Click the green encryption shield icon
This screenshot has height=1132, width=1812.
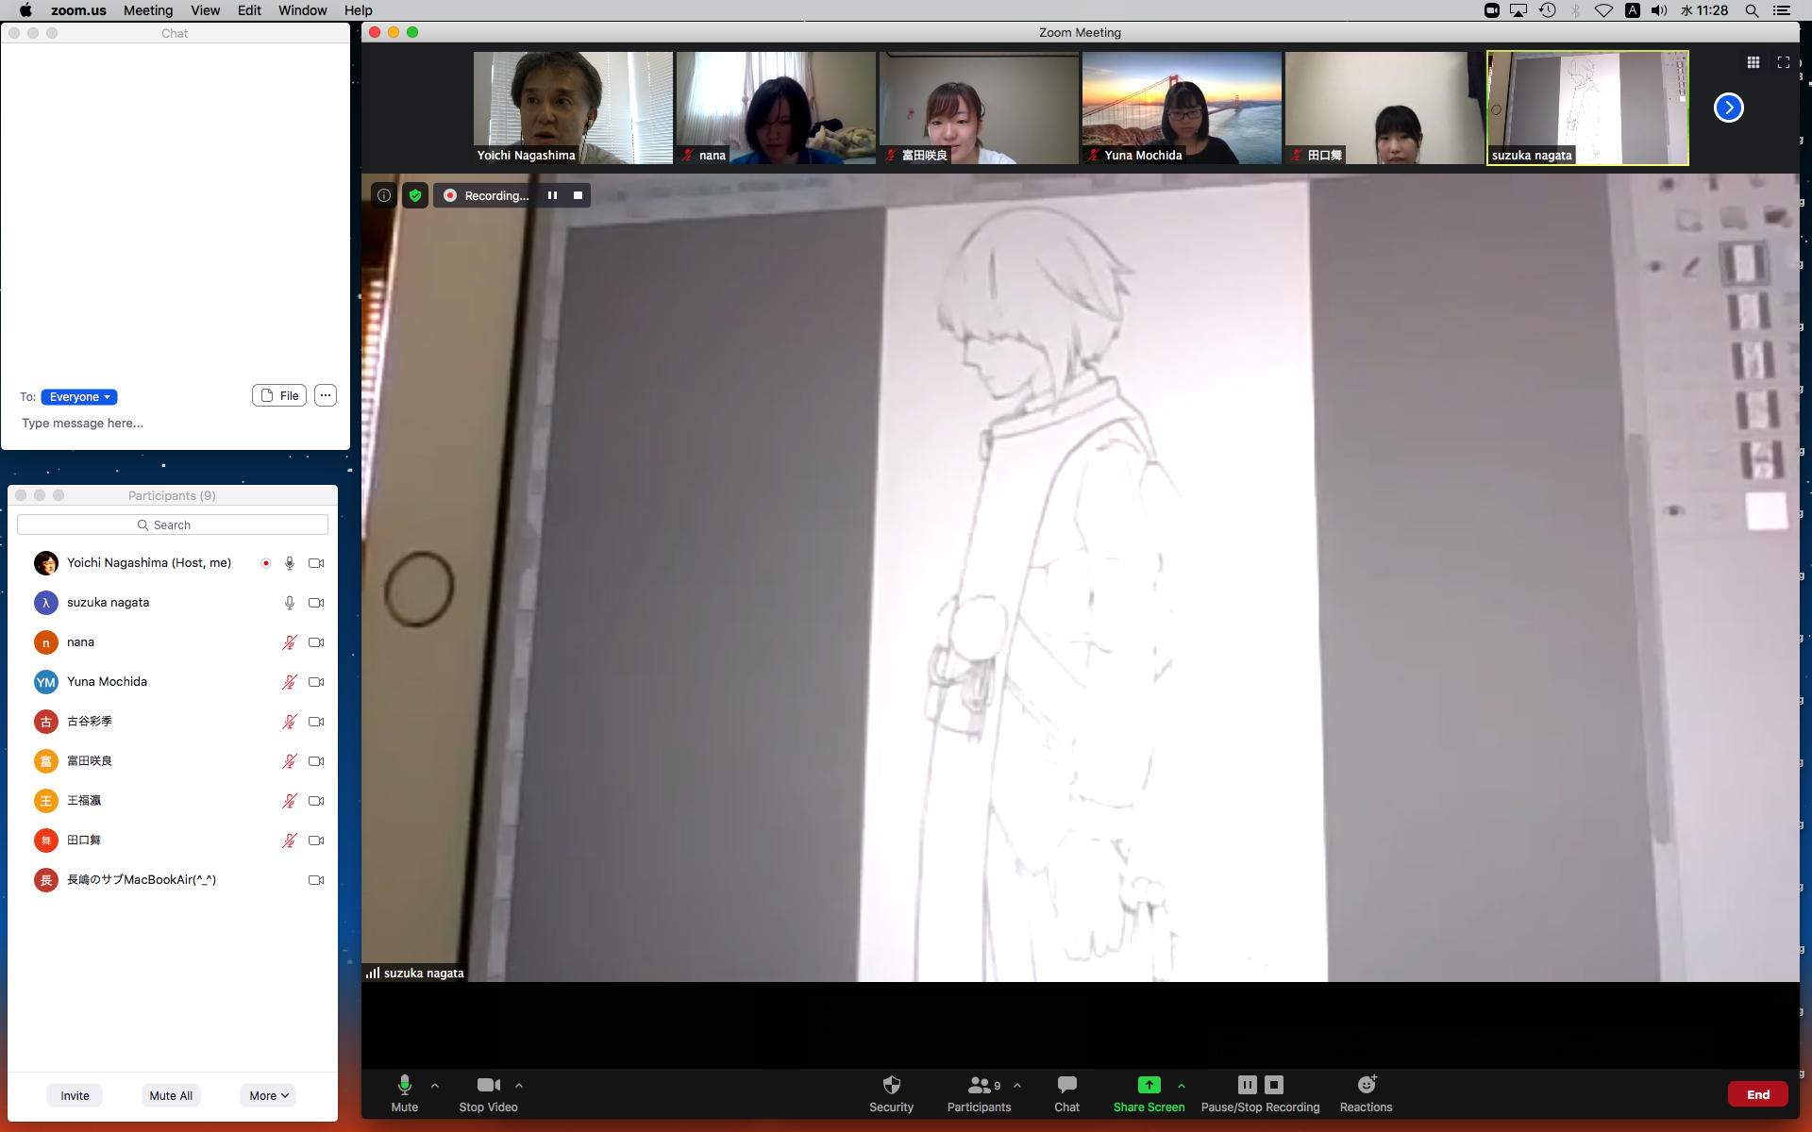click(414, 195)
